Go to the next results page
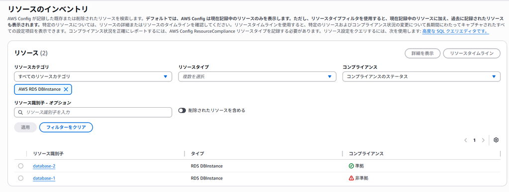 point(483,140)
